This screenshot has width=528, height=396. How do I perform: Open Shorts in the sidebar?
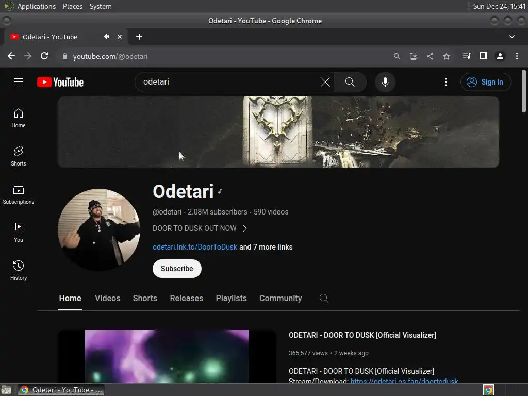click(19, 156)
